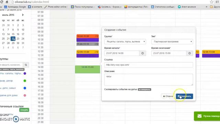
Task: Click into the Описание text area
Action: point(148,80)
